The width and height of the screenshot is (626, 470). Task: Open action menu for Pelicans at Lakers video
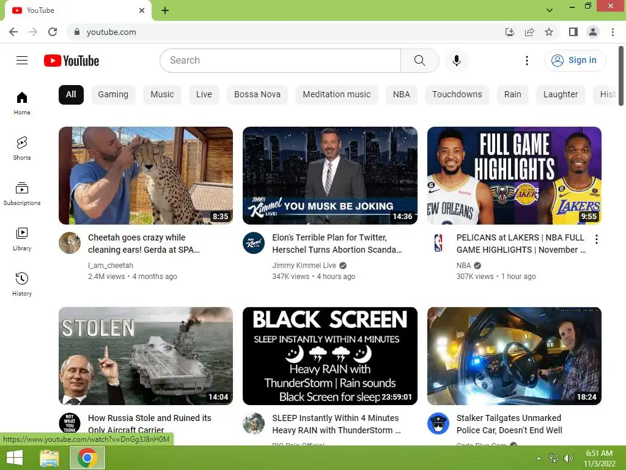596,239
